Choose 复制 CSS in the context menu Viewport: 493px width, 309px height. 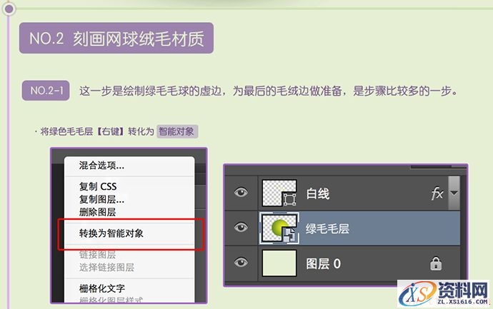pyautogui.click(x=98, y=186)
